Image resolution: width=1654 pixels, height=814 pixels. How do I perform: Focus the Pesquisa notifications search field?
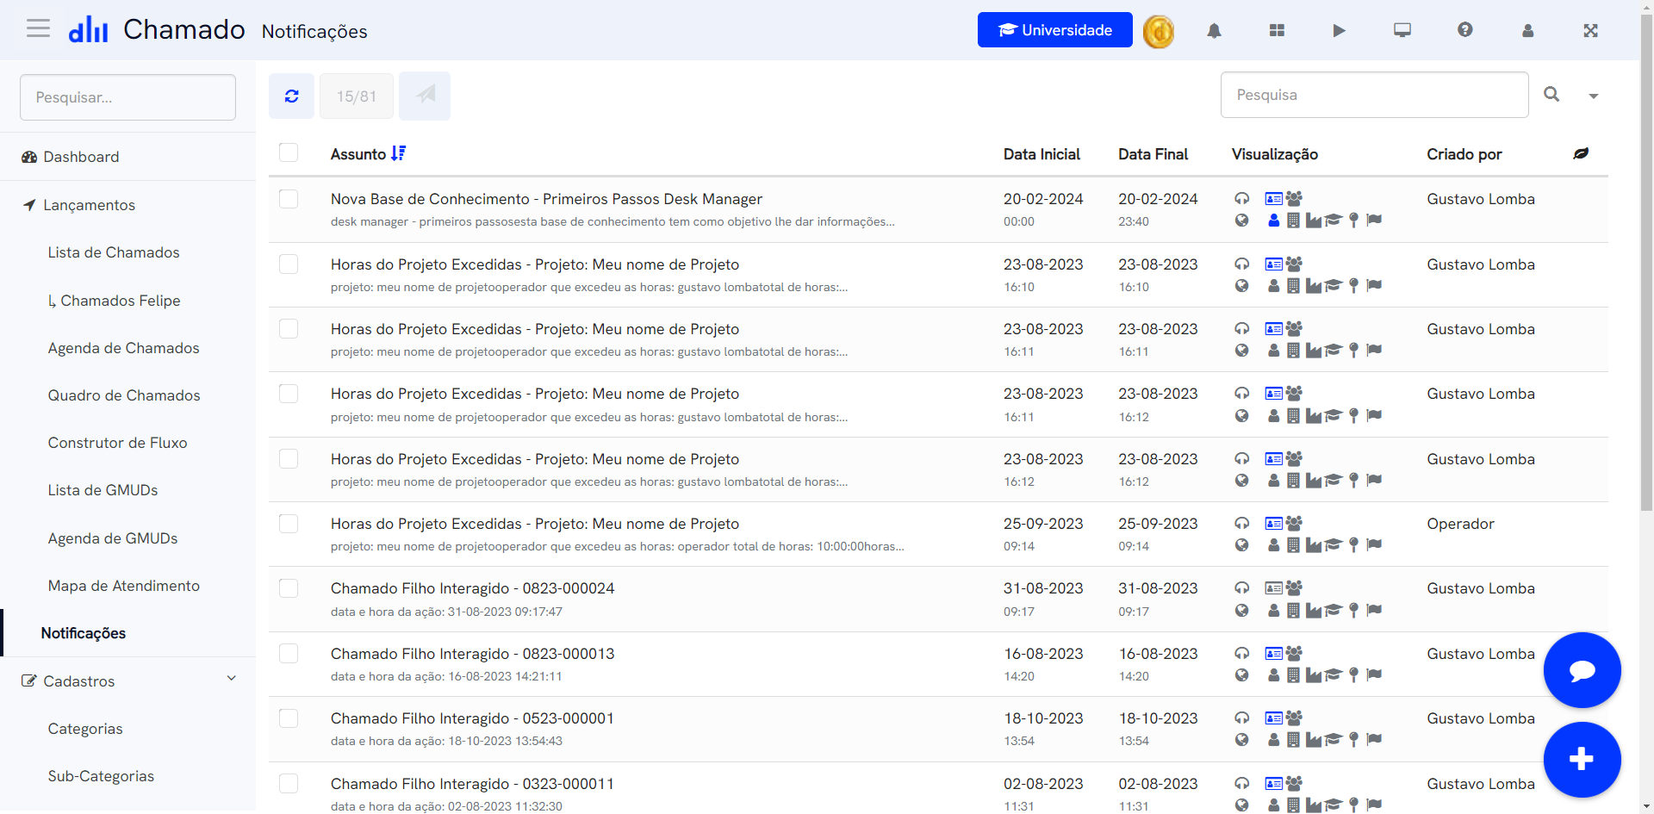(1374, 95)
